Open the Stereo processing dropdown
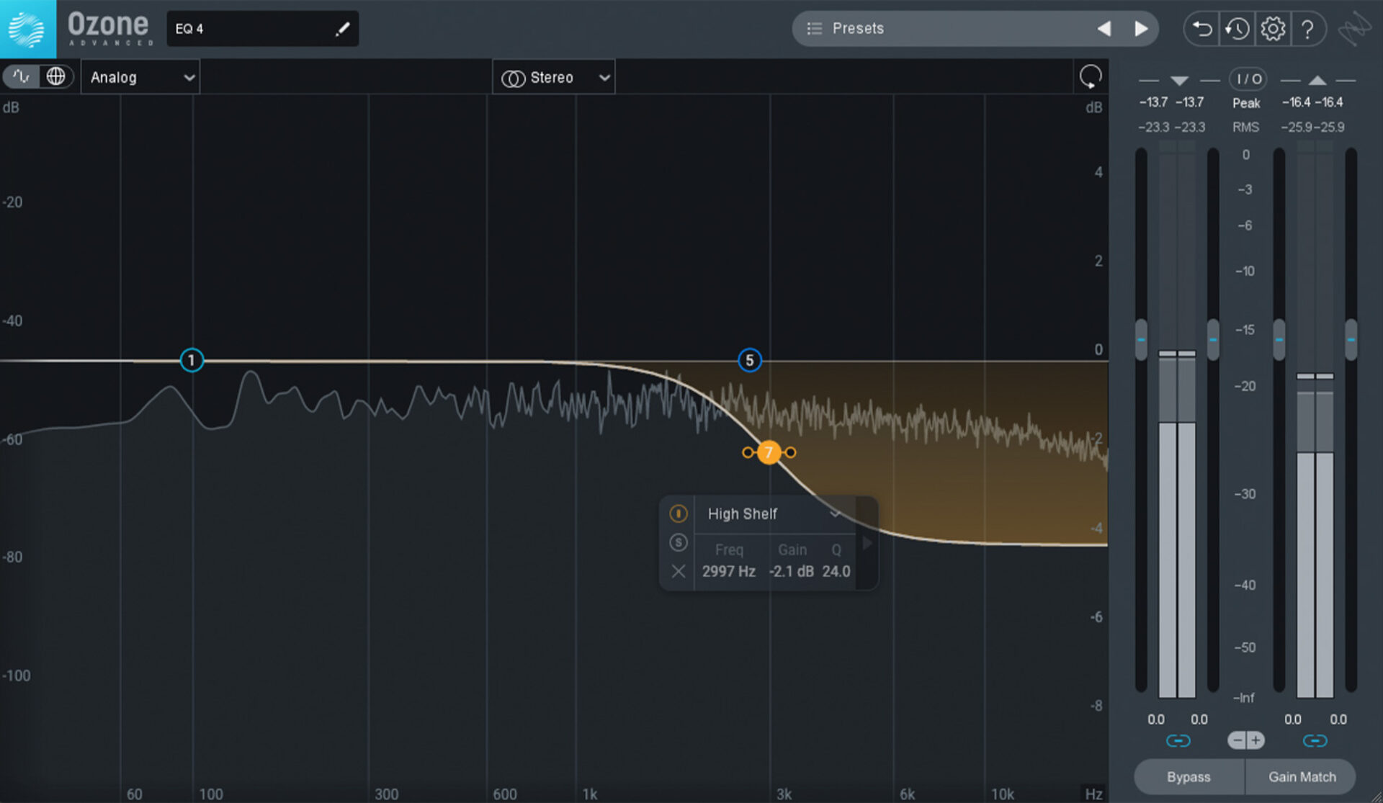Viewport: 1383px width, 803px height. (553, 76)
